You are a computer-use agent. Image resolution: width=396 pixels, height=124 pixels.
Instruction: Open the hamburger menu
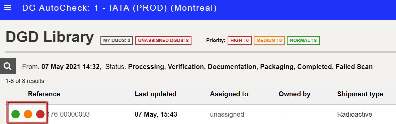point(8,8)
